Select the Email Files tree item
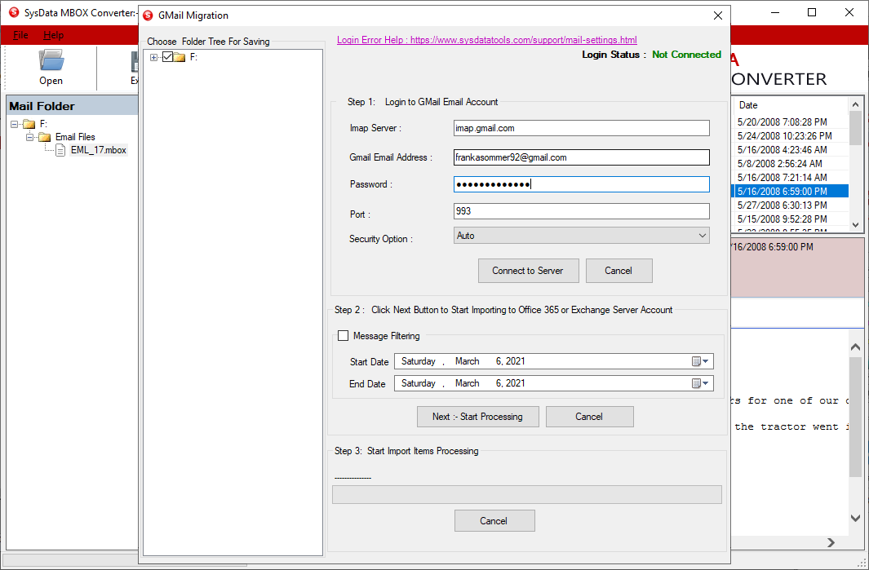This screenshot has height=570, width=869. coord(75,137)
